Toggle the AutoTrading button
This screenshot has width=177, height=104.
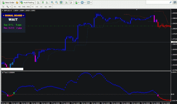[x=27, y=3]
